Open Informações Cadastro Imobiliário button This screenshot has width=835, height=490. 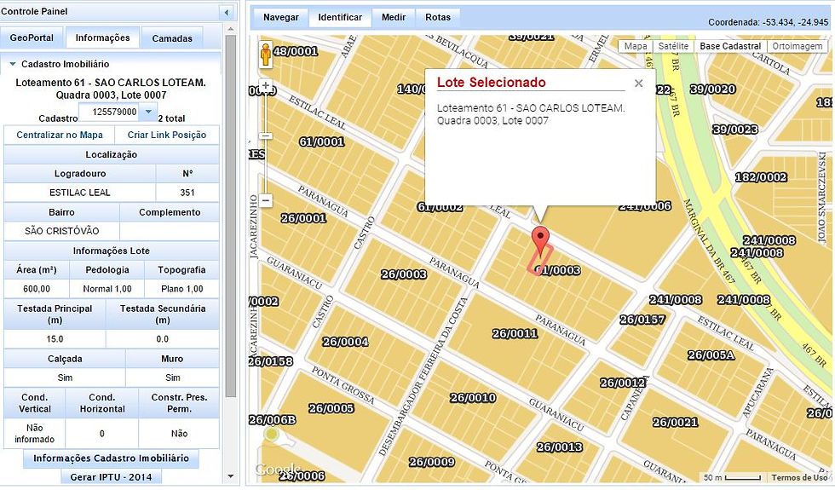point(111,458)
